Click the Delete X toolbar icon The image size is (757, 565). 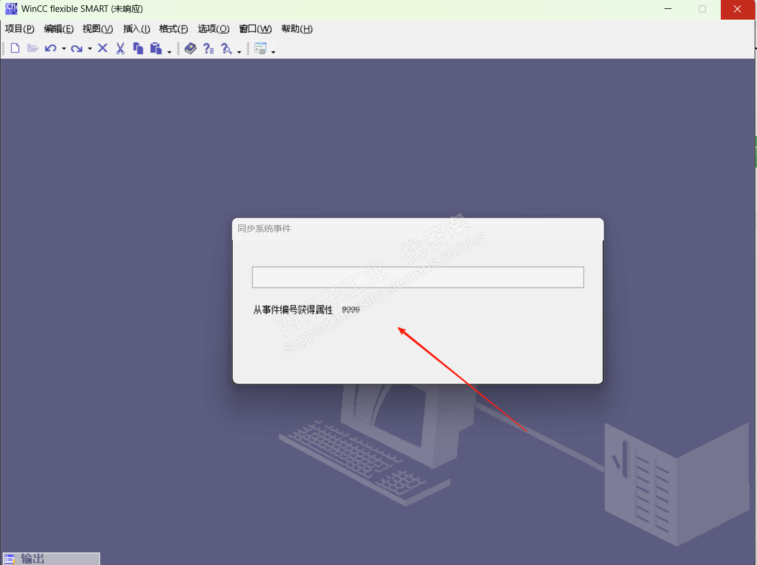click(103, 48)
